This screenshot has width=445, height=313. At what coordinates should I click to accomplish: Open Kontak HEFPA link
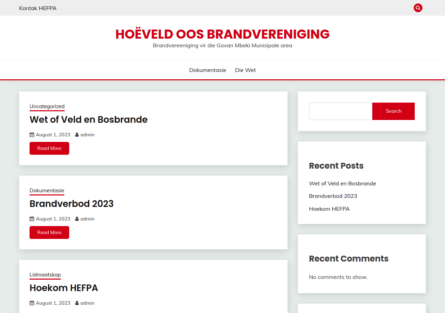click(38, 8)
